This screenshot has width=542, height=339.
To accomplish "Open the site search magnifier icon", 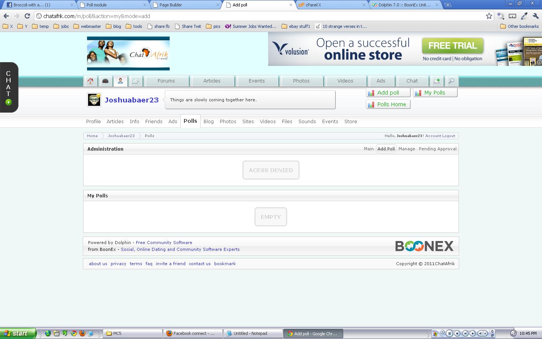I will click(452, 81).
